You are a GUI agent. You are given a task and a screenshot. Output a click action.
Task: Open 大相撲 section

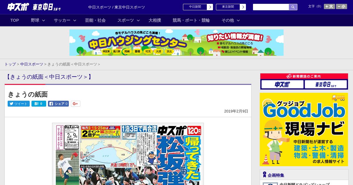point(155,20)
